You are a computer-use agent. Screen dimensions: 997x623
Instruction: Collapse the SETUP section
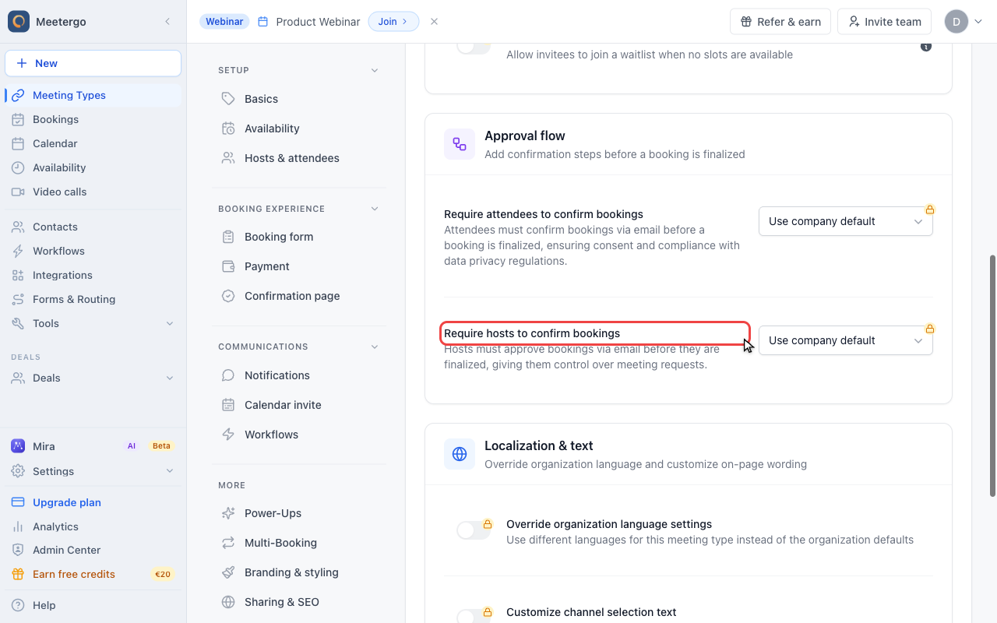[x=375, y=70]
